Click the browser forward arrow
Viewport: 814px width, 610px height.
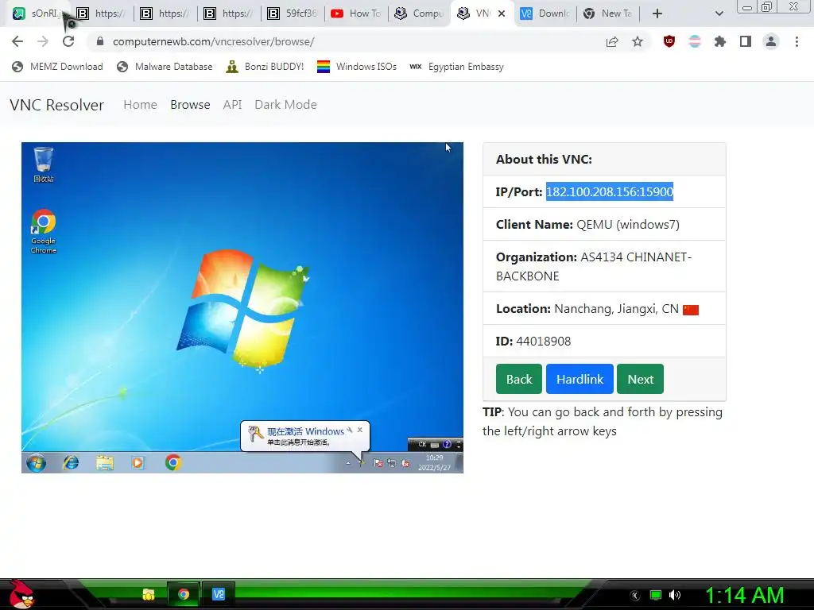pos(43,41)
